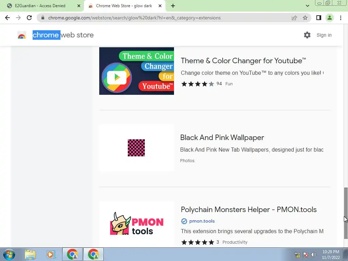348x261 pixels.
Task: Open Windows Explorer from the taskbar
Action: click(30, 254)
